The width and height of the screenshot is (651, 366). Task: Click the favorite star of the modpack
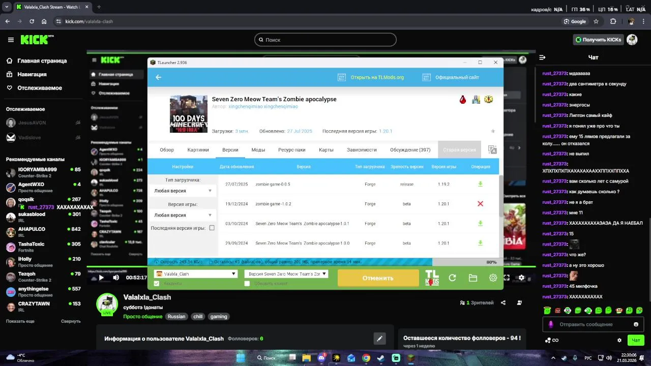(493, 131)
